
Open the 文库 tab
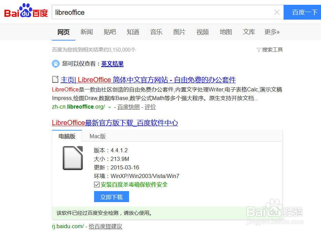click(x=249, y=32)
